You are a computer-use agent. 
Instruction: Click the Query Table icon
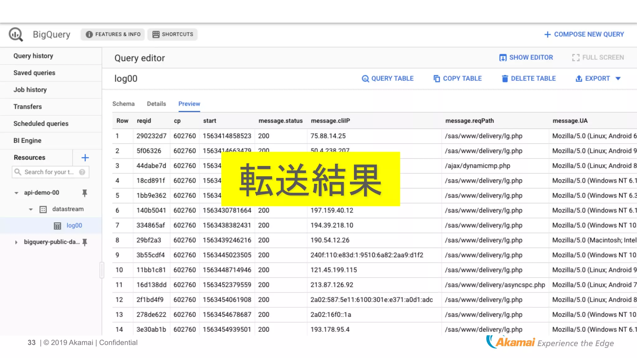click(365, 79)
